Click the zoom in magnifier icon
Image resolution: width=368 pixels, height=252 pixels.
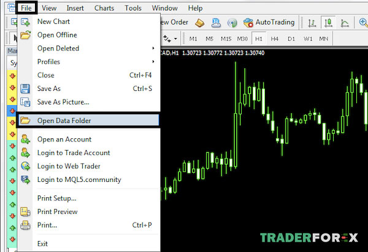tap(363, 23)
